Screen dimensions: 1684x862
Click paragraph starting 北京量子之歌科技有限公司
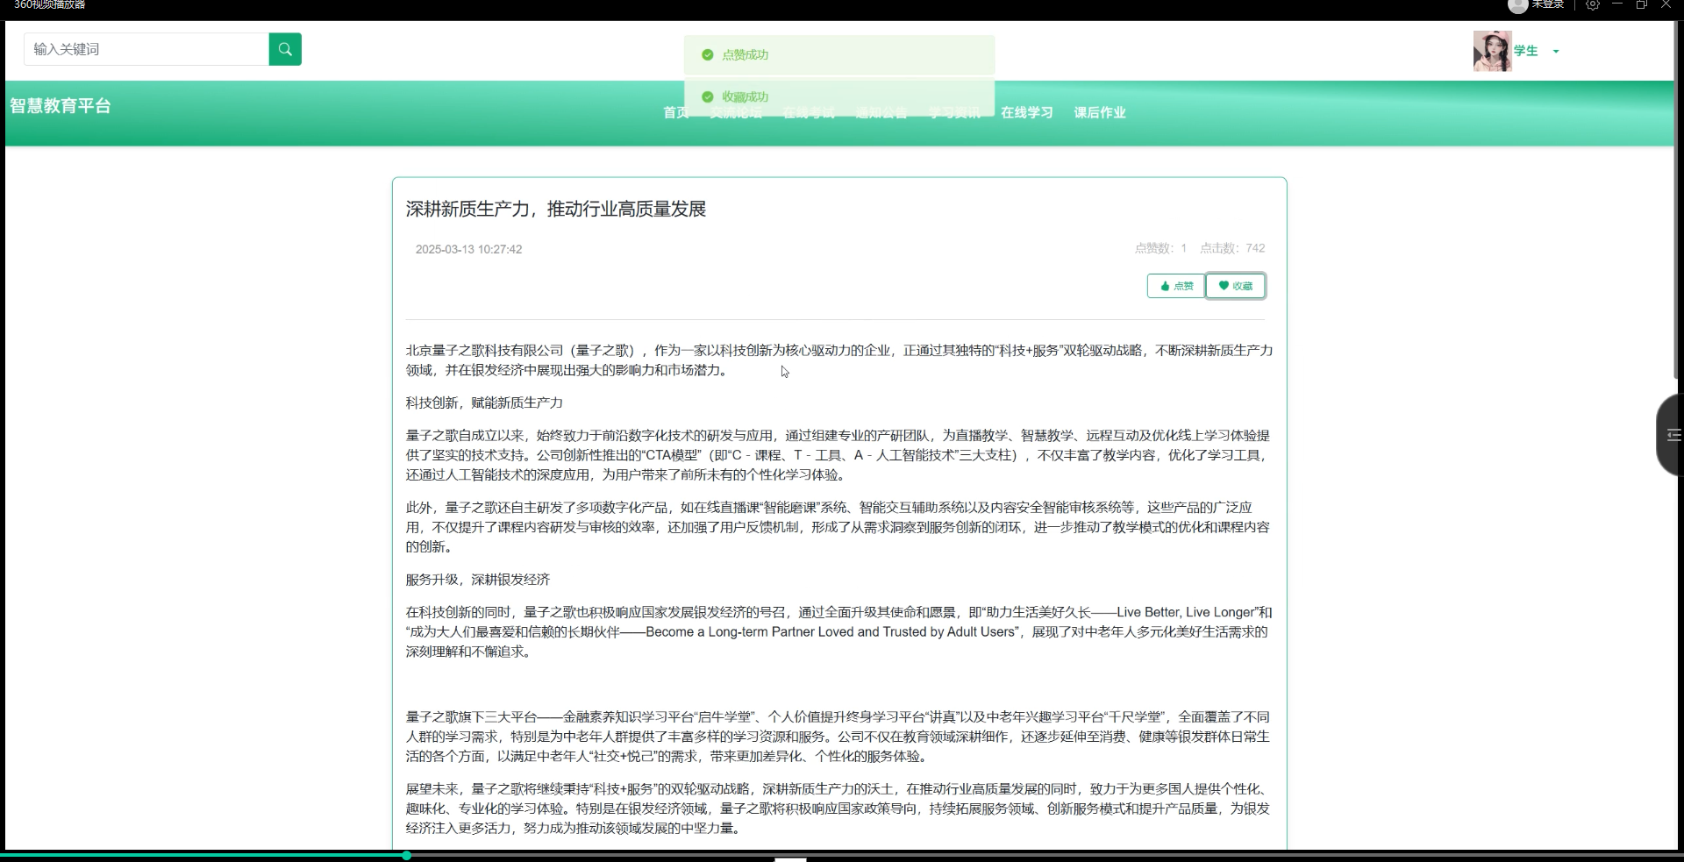tap(839, 360)
